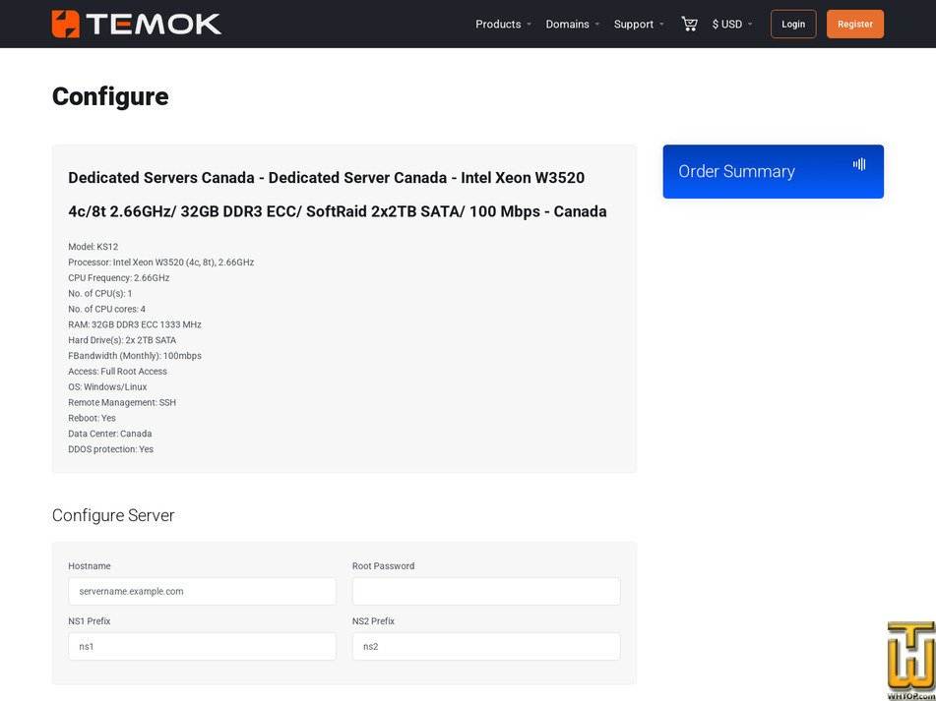Click 'Access: Full Root Access' text
Viewport: 936px width, 701px height.
(x=117, y=372)
